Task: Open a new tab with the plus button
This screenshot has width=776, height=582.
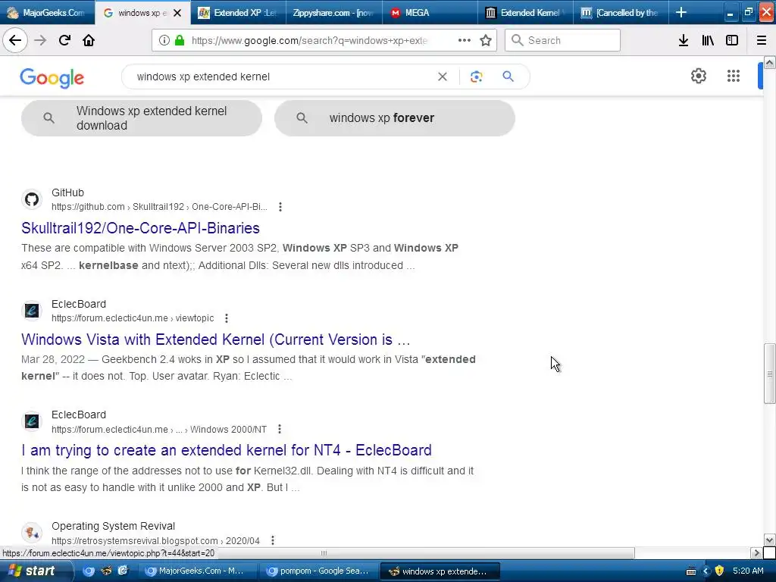Action: pyautogui.click(x=681, y=12)
